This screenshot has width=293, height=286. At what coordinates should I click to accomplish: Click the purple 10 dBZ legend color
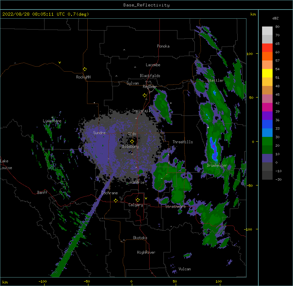coord(267,158)
